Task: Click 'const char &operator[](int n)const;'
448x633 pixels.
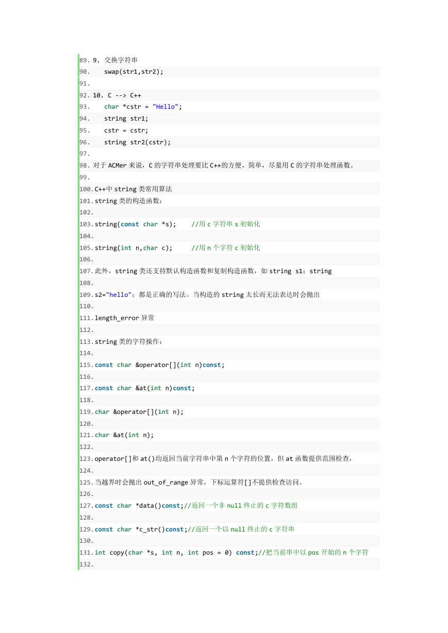Action: [160, 365]
